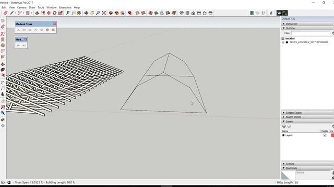Set Layer0 as active layer radio
This screenshot has width=334, height=187.
tap(283, 135)
